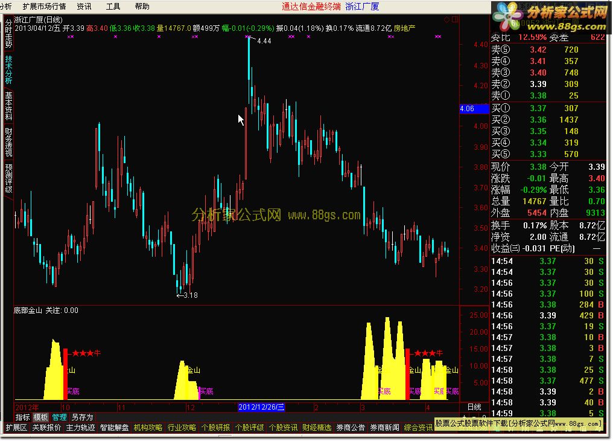Open the 资讯 menu
Screen dimensions: 613x441
[84, 6]
